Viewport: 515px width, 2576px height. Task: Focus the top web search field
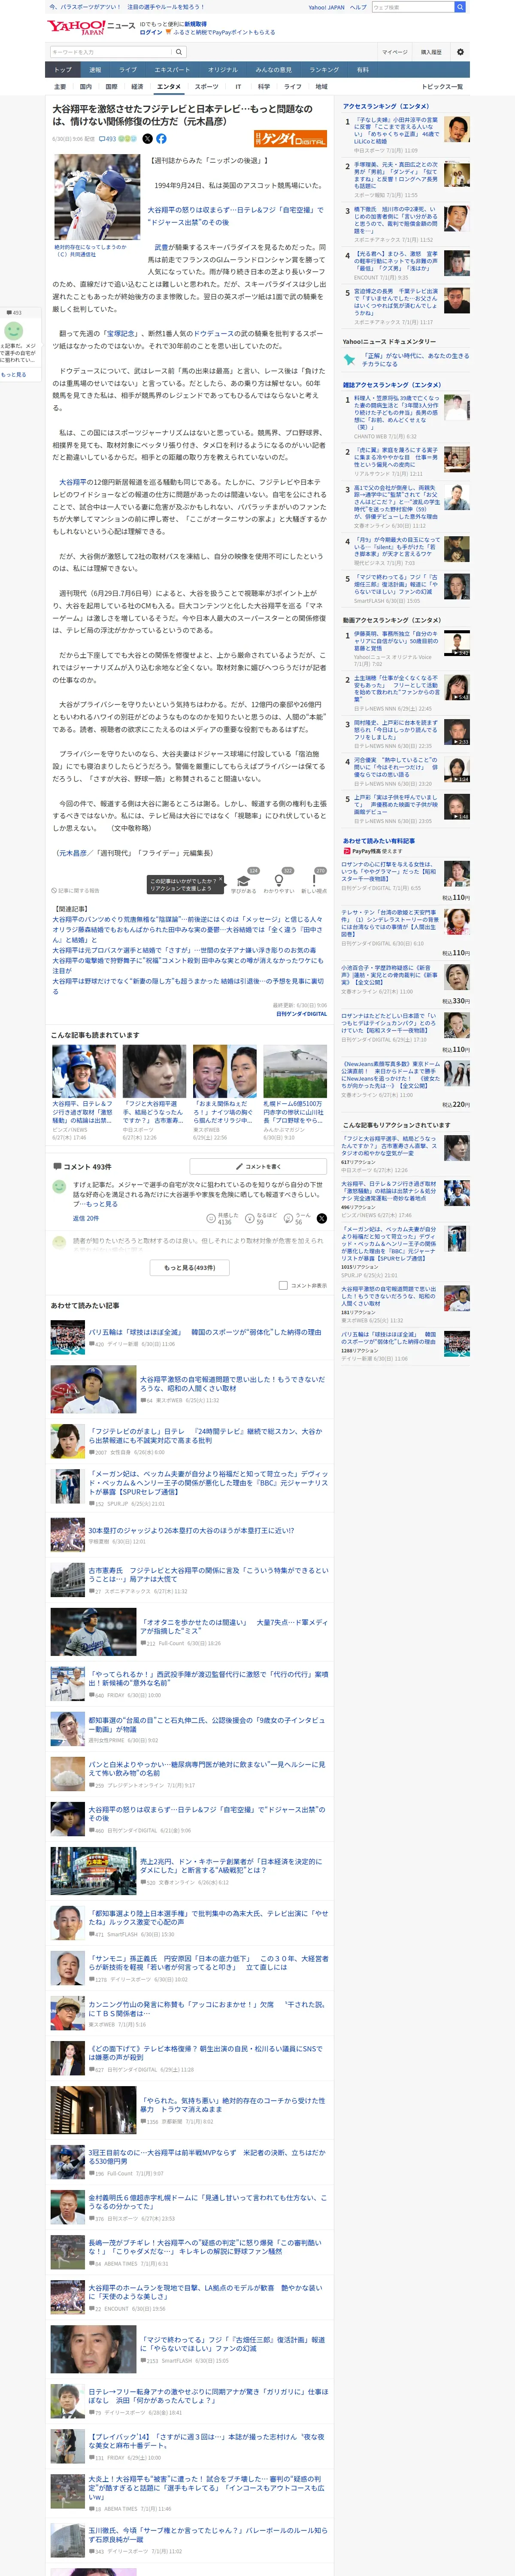412,7
